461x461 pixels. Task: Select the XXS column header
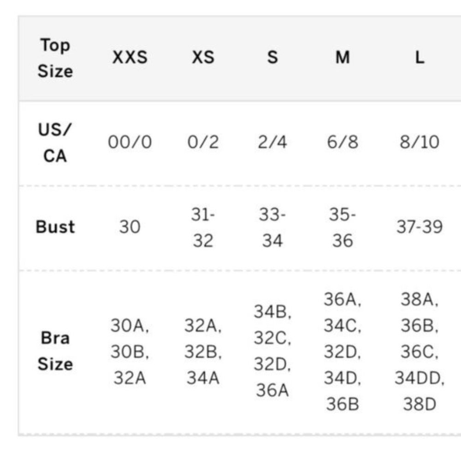tap(130, 57)
